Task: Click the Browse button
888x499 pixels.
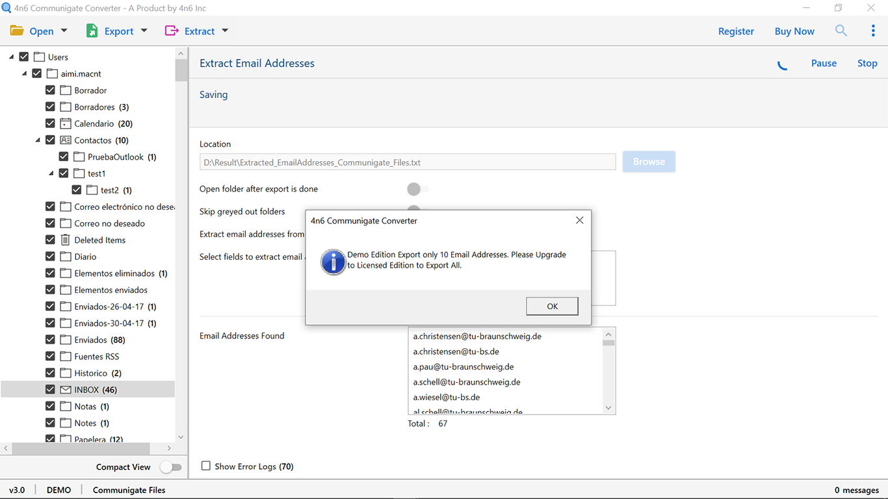Action: [x=649, y=162]
